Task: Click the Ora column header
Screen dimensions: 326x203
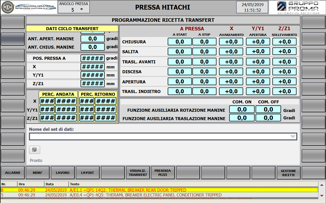Action: [31, 184]
